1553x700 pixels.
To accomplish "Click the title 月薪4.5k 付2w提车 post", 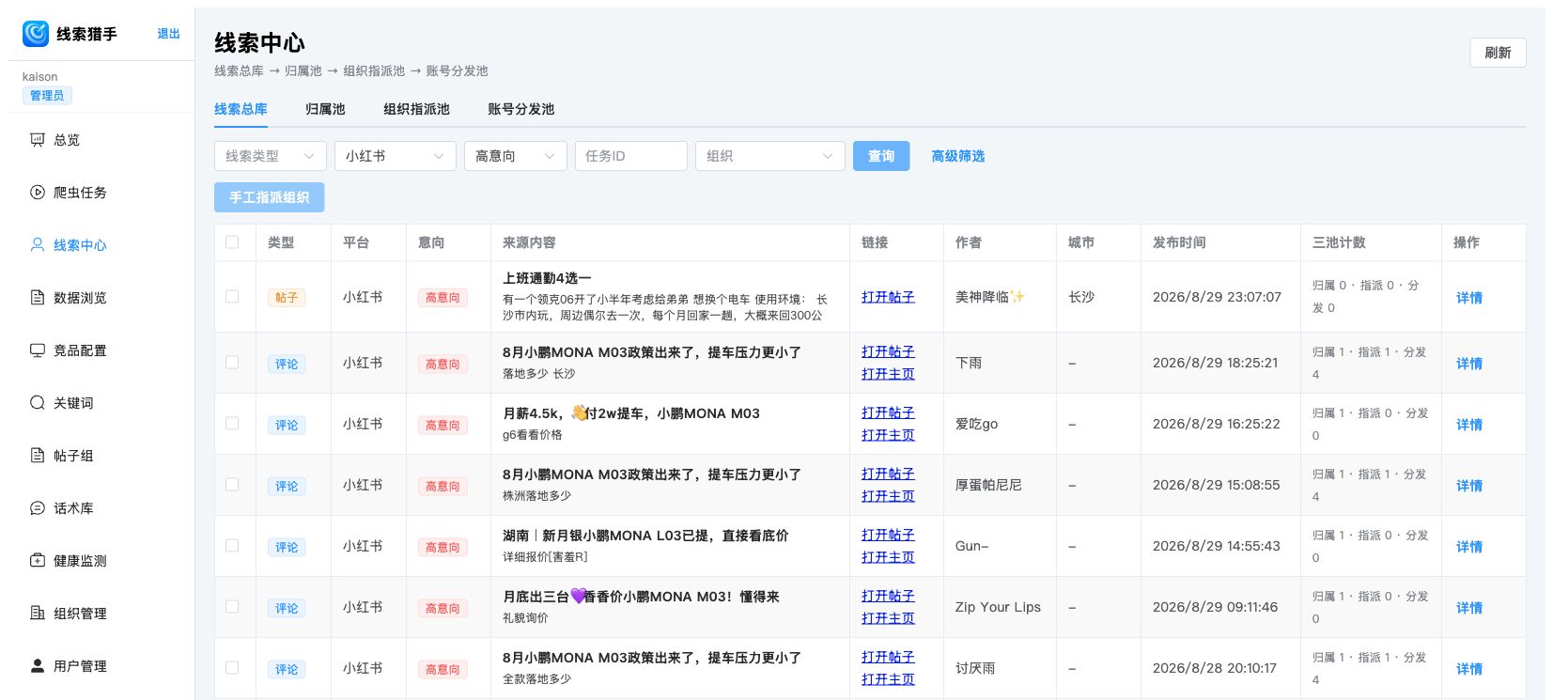I will click(631, 413).
